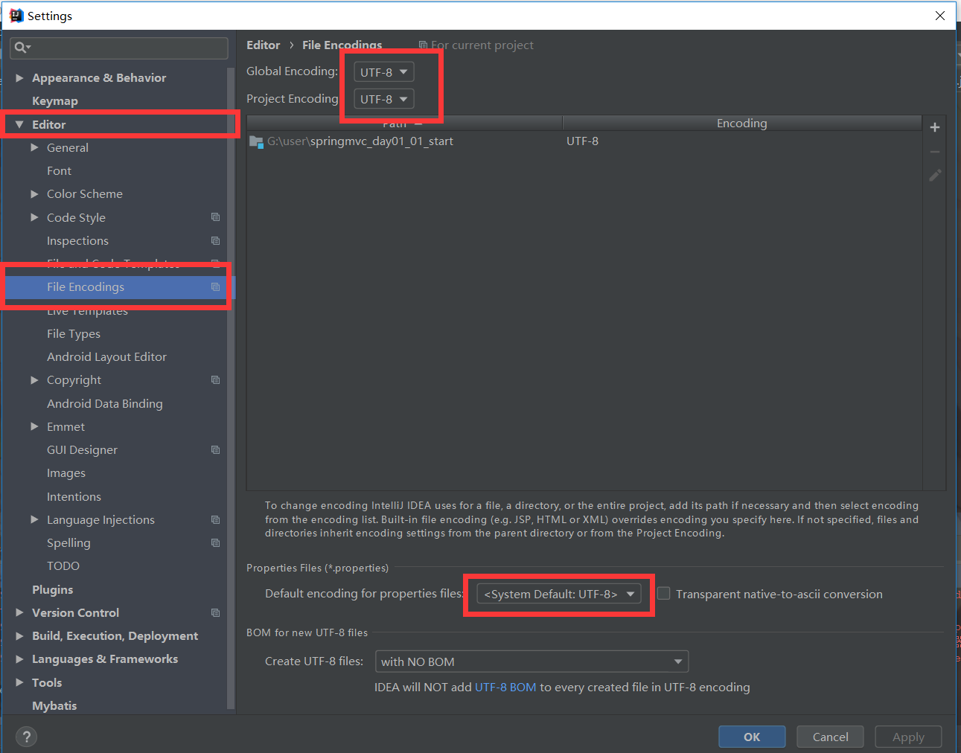Viewport: 961px width, 753px height.
Task: Click the search magnifier icon
Action: pyautogui.click(x=22, y=48)
